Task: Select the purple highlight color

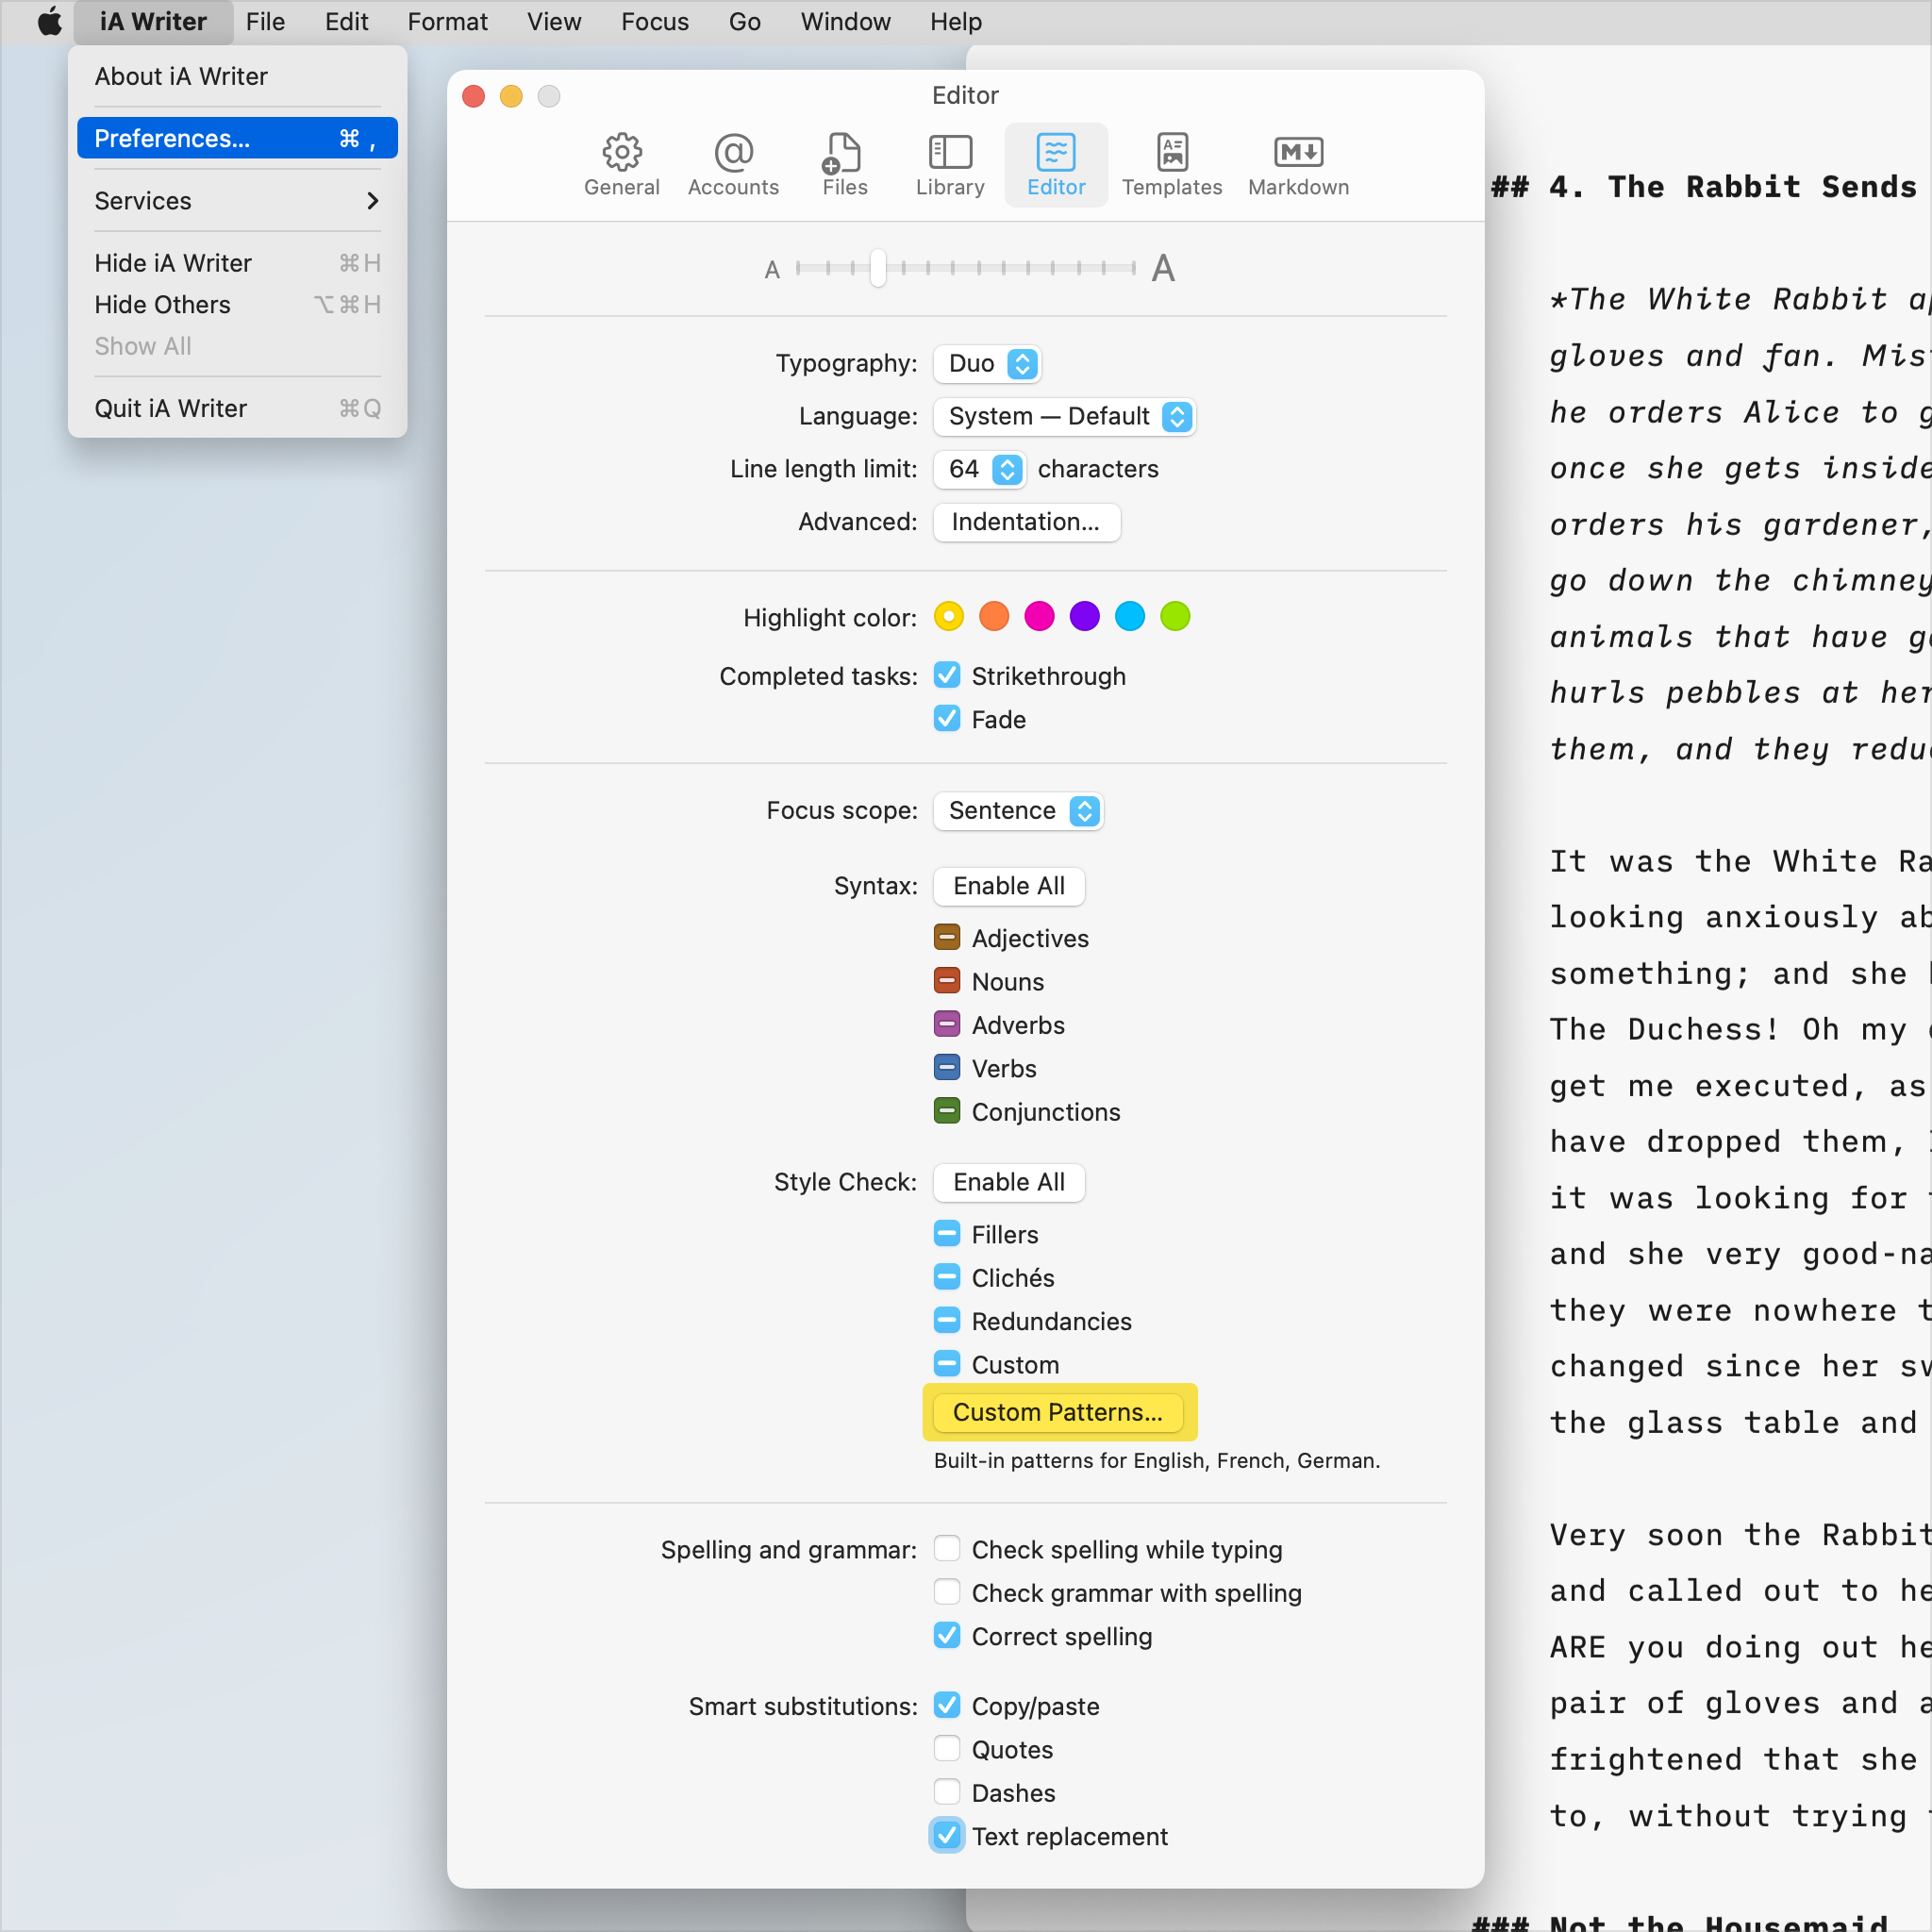Action: click(1084, 616)
